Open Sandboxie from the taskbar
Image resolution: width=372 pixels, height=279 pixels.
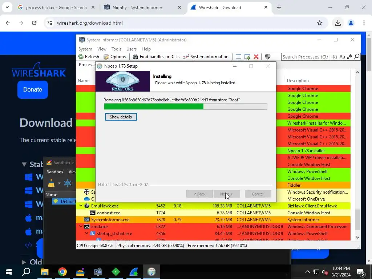80,272
